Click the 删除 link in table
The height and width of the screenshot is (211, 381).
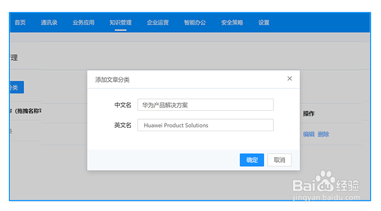[324, 134]
